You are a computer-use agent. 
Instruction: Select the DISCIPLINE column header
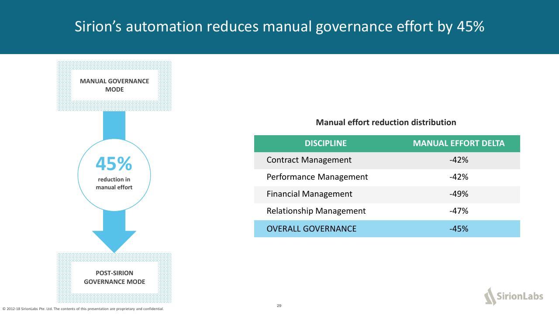point(326,143)
